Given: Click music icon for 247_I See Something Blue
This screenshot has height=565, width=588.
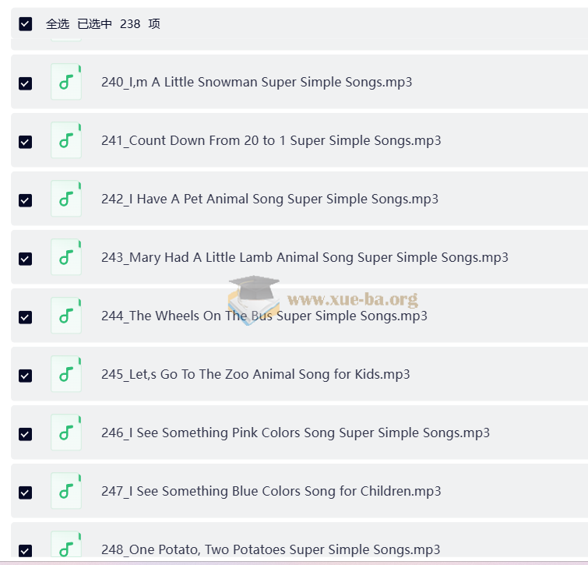Looking at the screenshot, I should [x=66, y=491].
